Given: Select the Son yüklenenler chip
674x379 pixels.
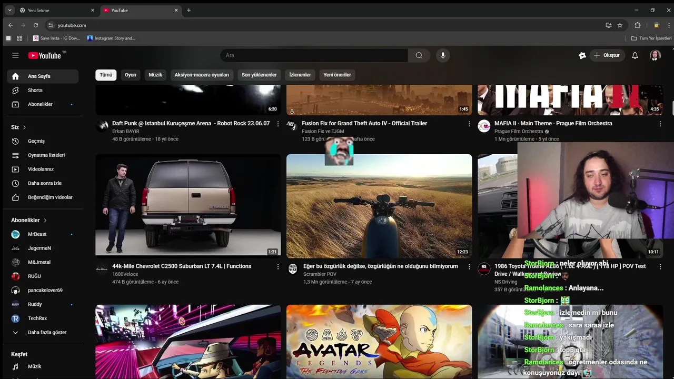Looking at the screenshot, I should pyautogui.click(x=259, y=75).
